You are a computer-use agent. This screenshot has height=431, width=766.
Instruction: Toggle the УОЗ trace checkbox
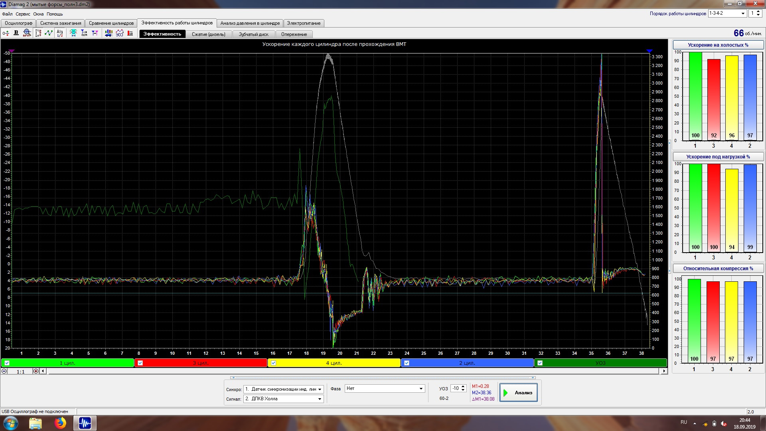tap(540, 363)
